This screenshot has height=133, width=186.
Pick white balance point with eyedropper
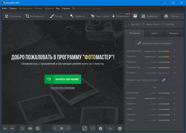coord(164,80)
